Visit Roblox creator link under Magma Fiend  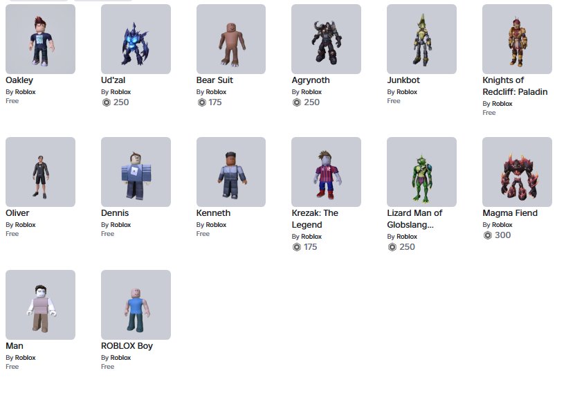click(x=502, y=225)
